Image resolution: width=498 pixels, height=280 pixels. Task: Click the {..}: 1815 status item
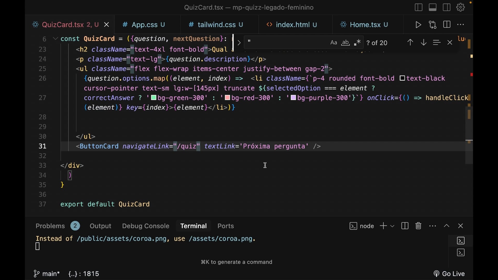click(84, 274)
